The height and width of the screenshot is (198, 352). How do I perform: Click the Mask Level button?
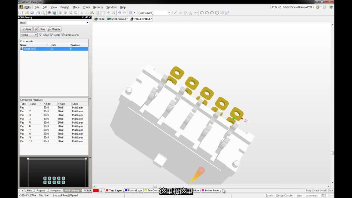(319, 190)
